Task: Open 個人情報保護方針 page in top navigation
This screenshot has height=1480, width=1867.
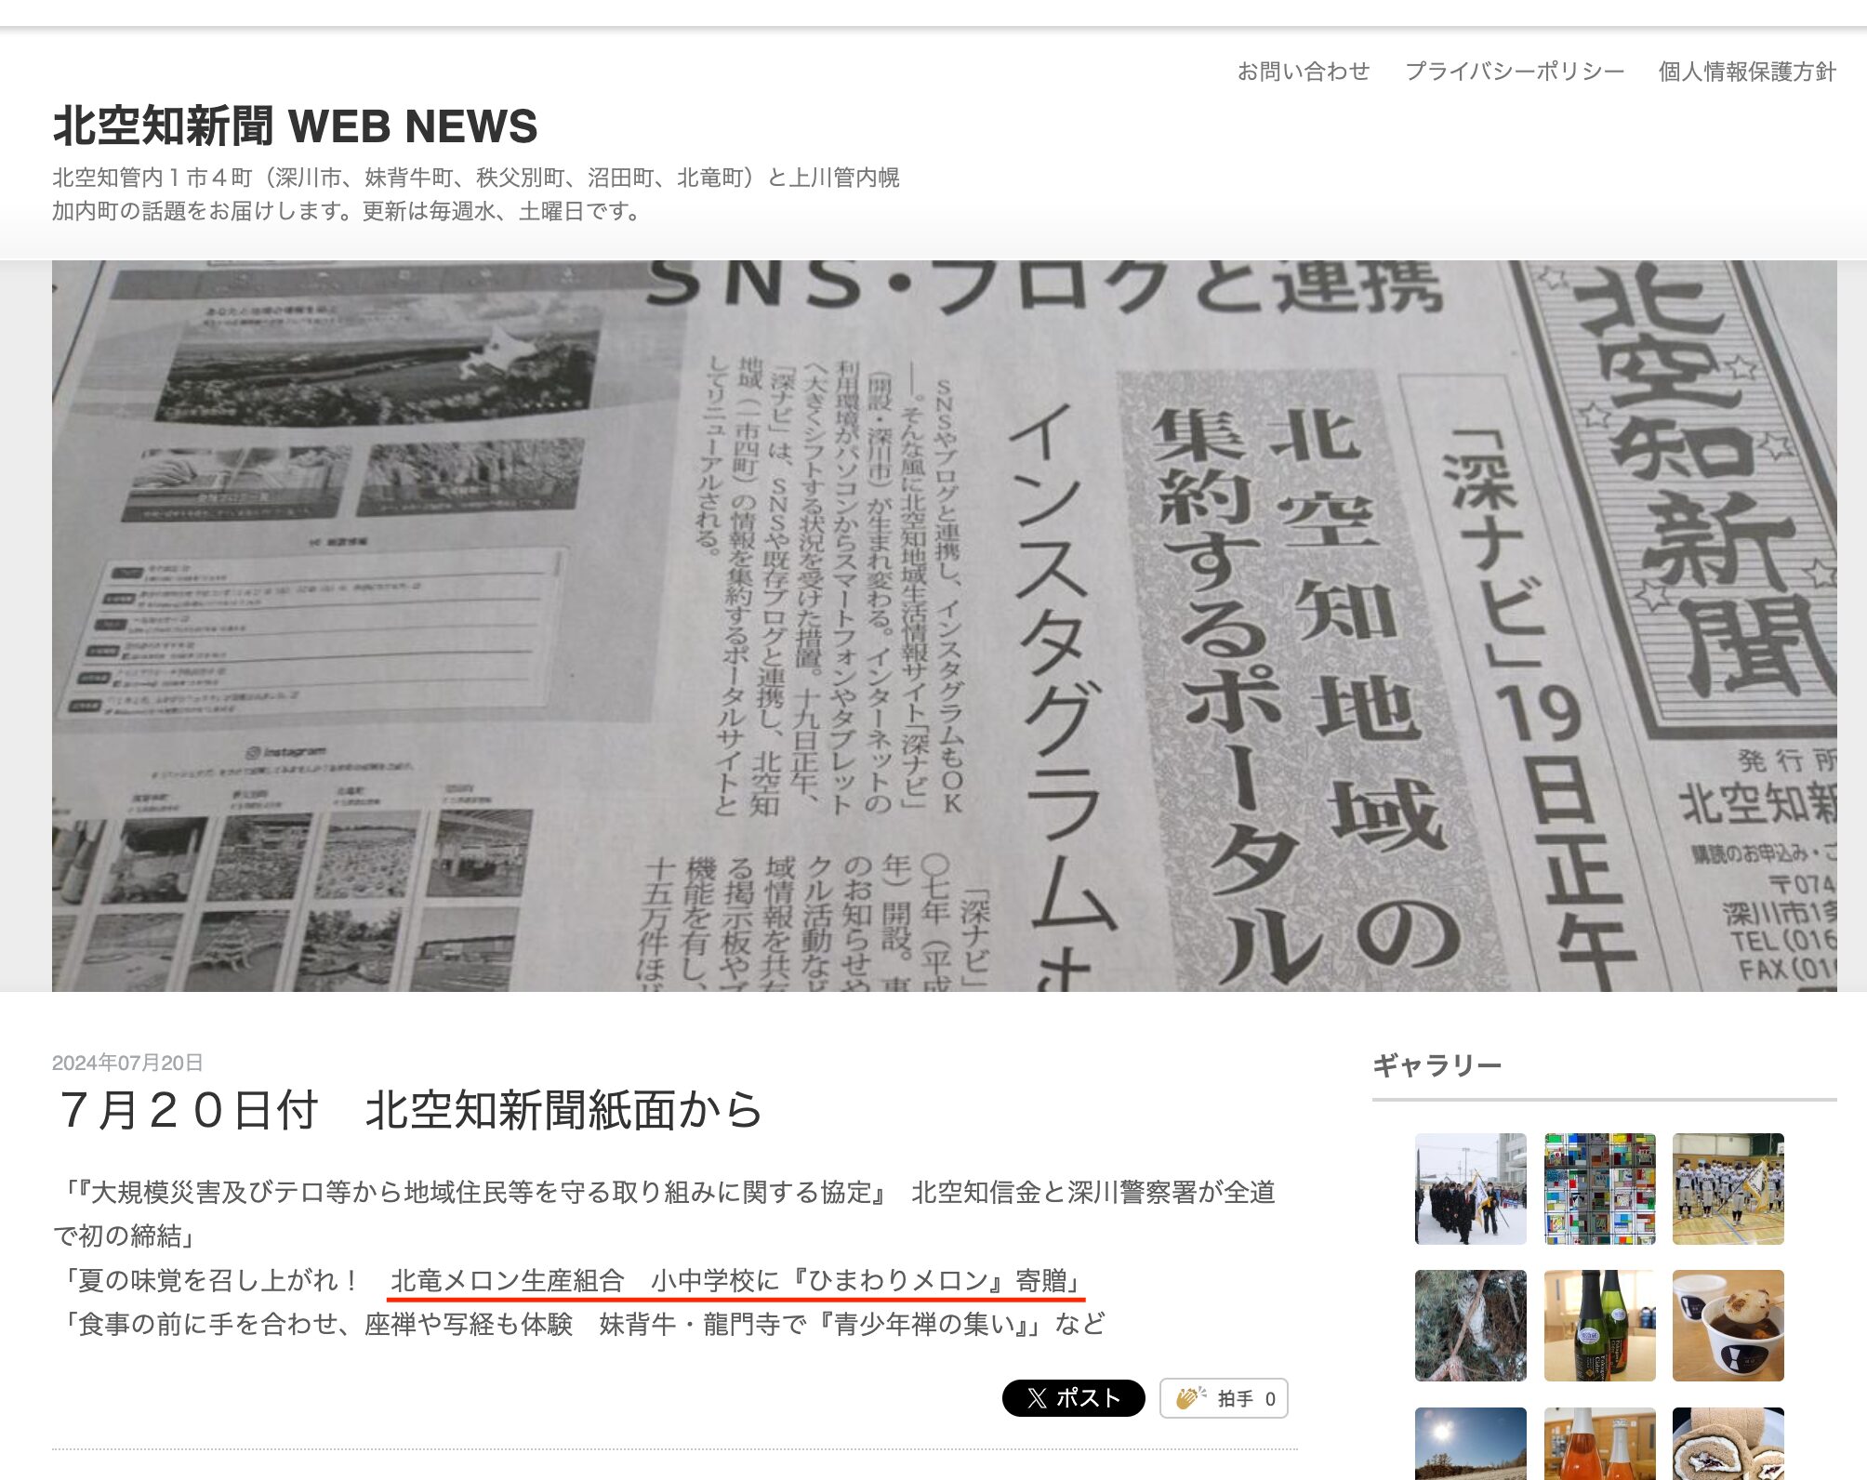Action: (1746, 72)
